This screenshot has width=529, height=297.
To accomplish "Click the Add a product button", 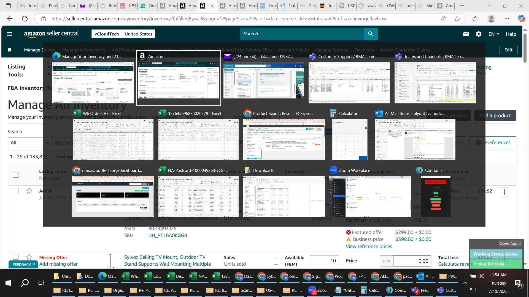I will [495, 116].
